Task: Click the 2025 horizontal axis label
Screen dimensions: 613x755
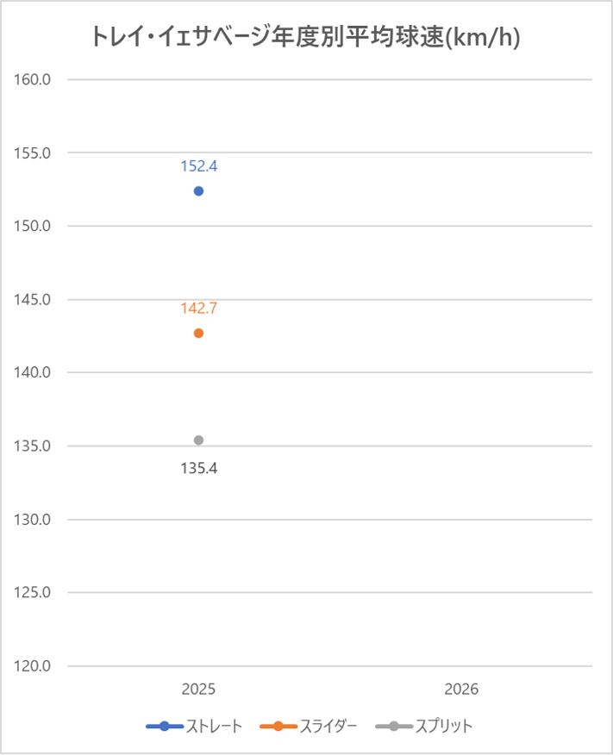Action: pos(198,689)
